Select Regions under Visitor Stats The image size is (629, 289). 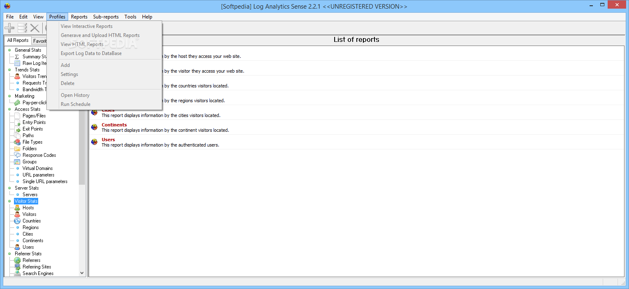(31, 227)
